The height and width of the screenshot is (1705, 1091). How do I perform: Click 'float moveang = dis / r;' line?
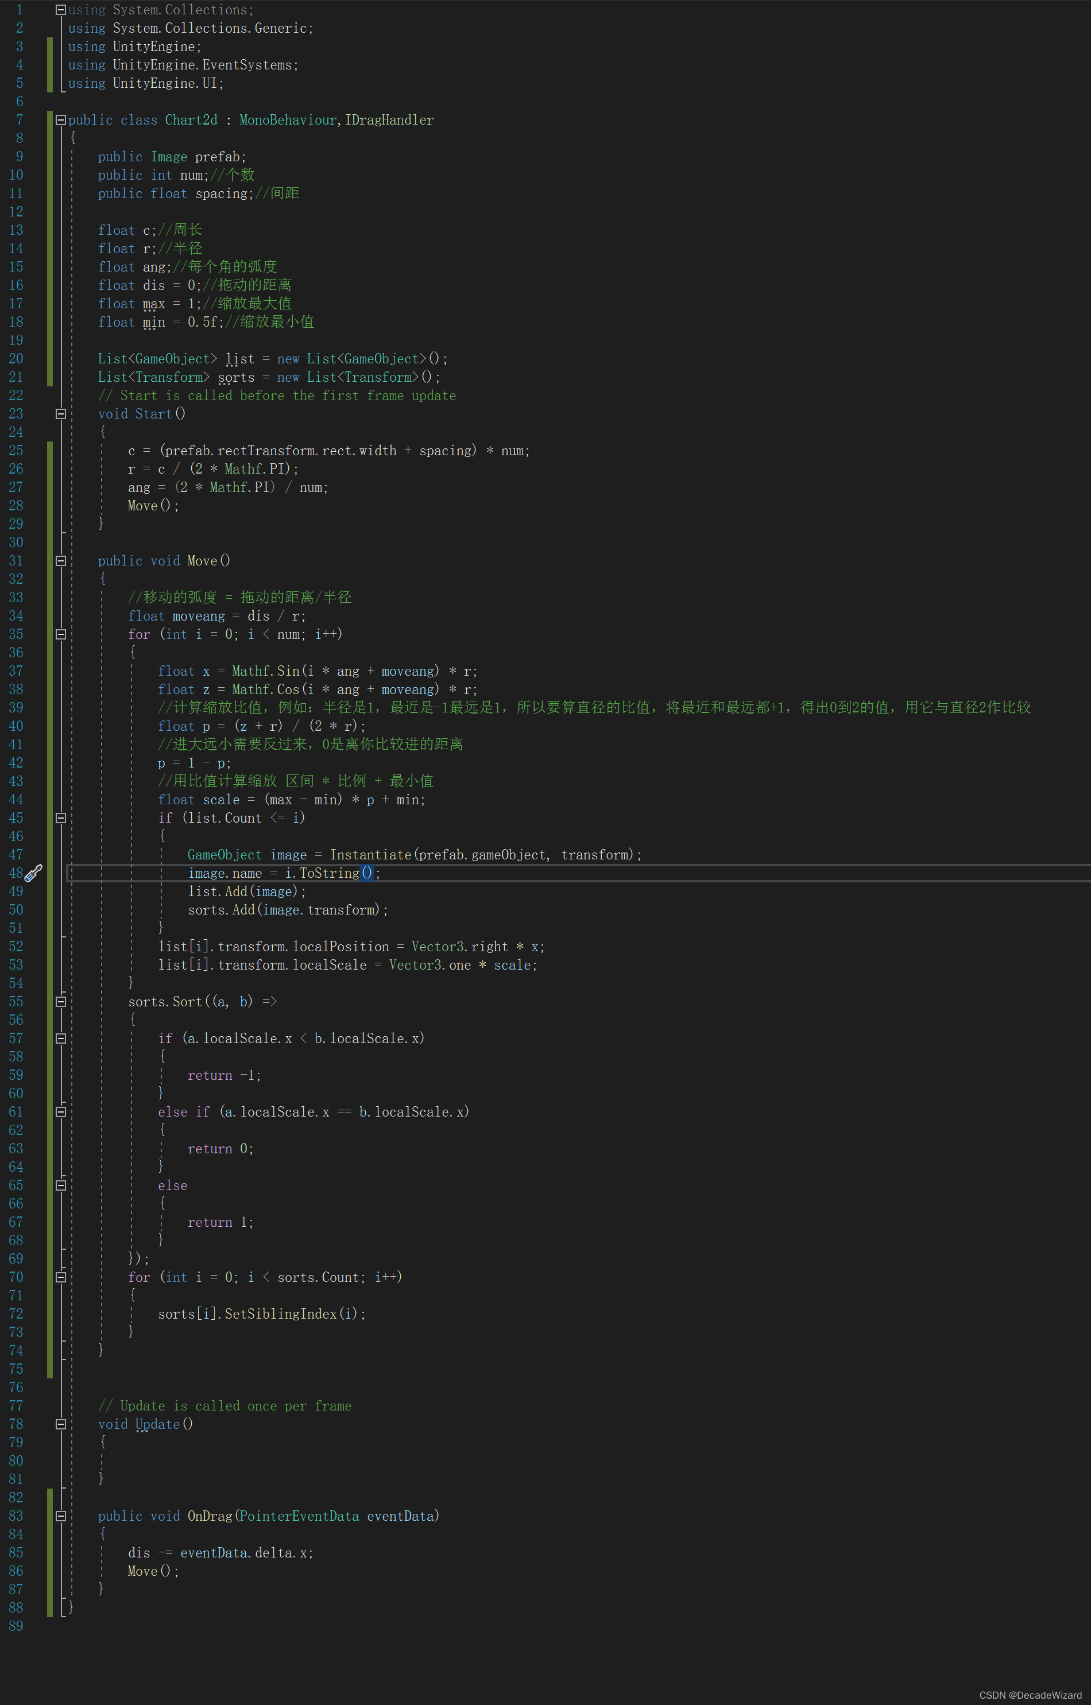tap(217, 616)
